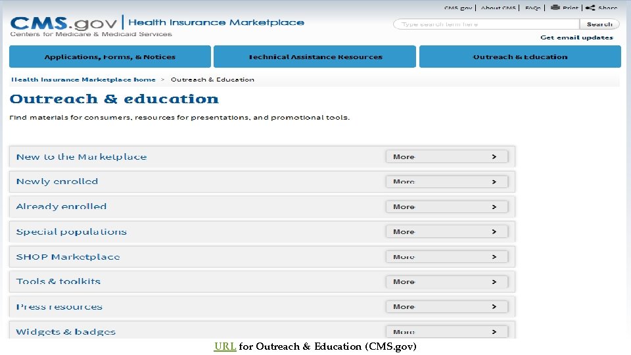
Task: Expand More for Special populations
Action: coord(447,231)
